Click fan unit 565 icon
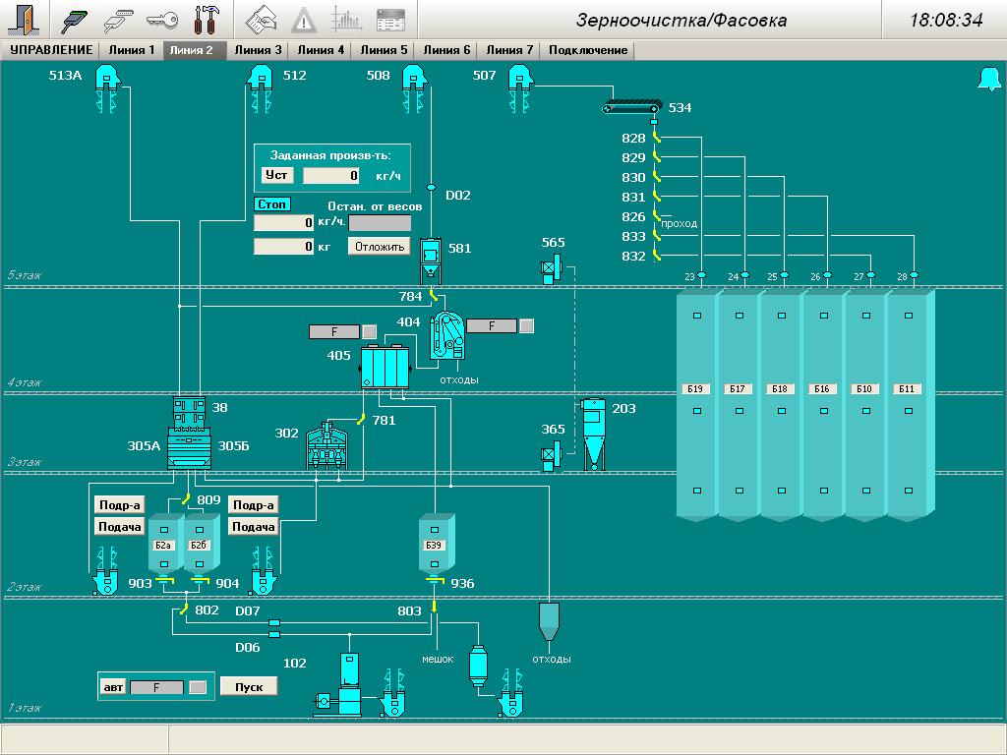 (x=554, y=267)
